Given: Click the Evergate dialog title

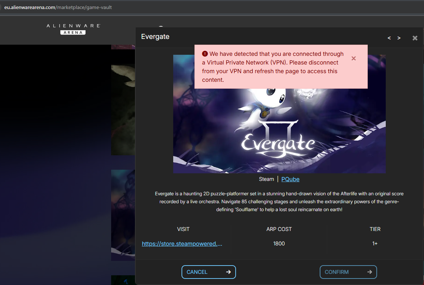Looking at the screenshot, I should (x=155, y=37).
